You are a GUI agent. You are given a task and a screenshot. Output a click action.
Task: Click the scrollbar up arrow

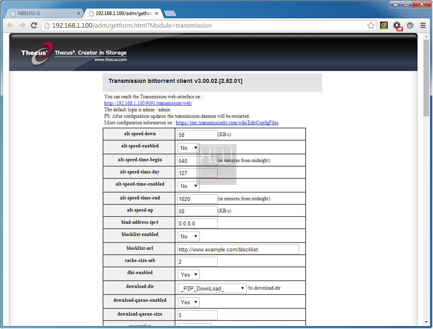point(426,37)
